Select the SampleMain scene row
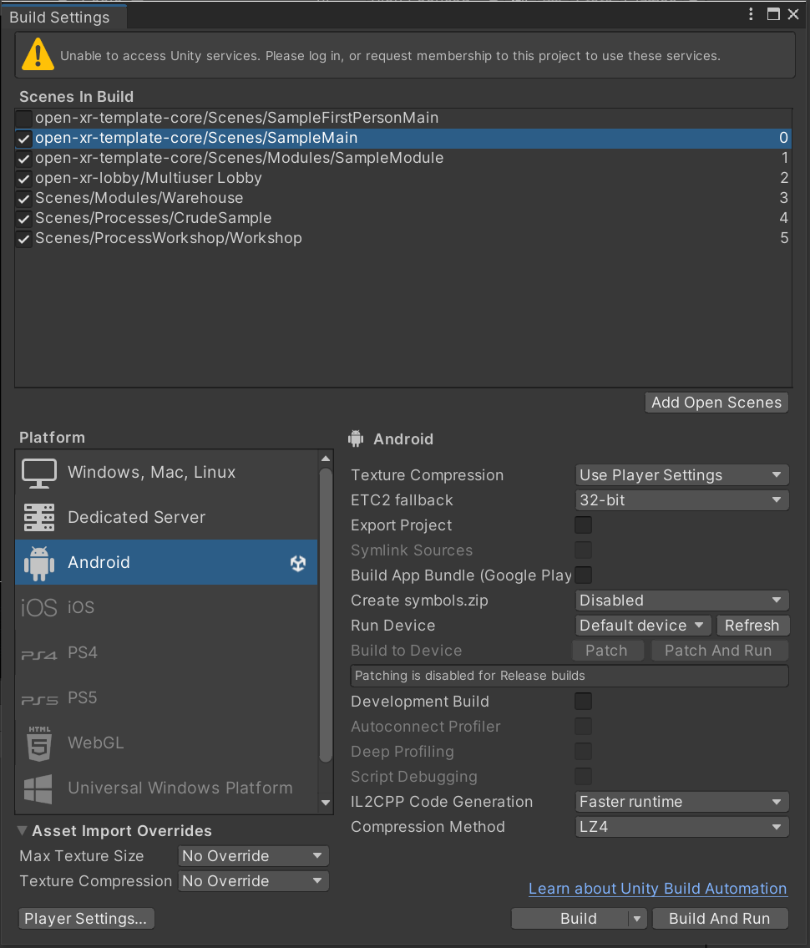 click(403, 139)
